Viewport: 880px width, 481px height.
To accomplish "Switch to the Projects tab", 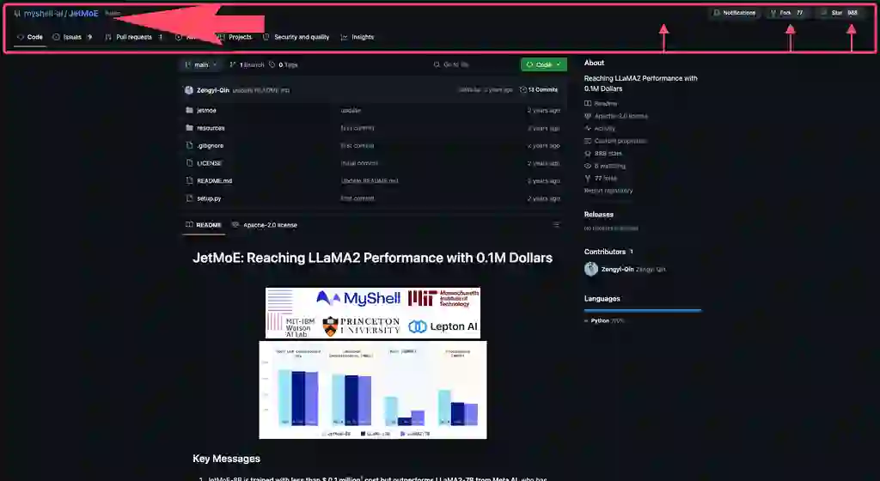I will pos(235,37).
